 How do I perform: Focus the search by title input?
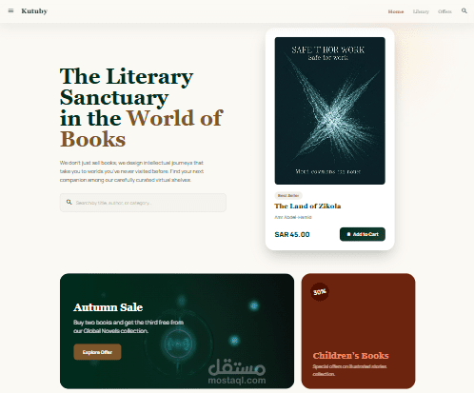pyautogui.click(x=143, y=203)
